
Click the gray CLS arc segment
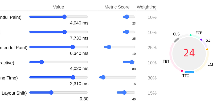coord(176,40)
